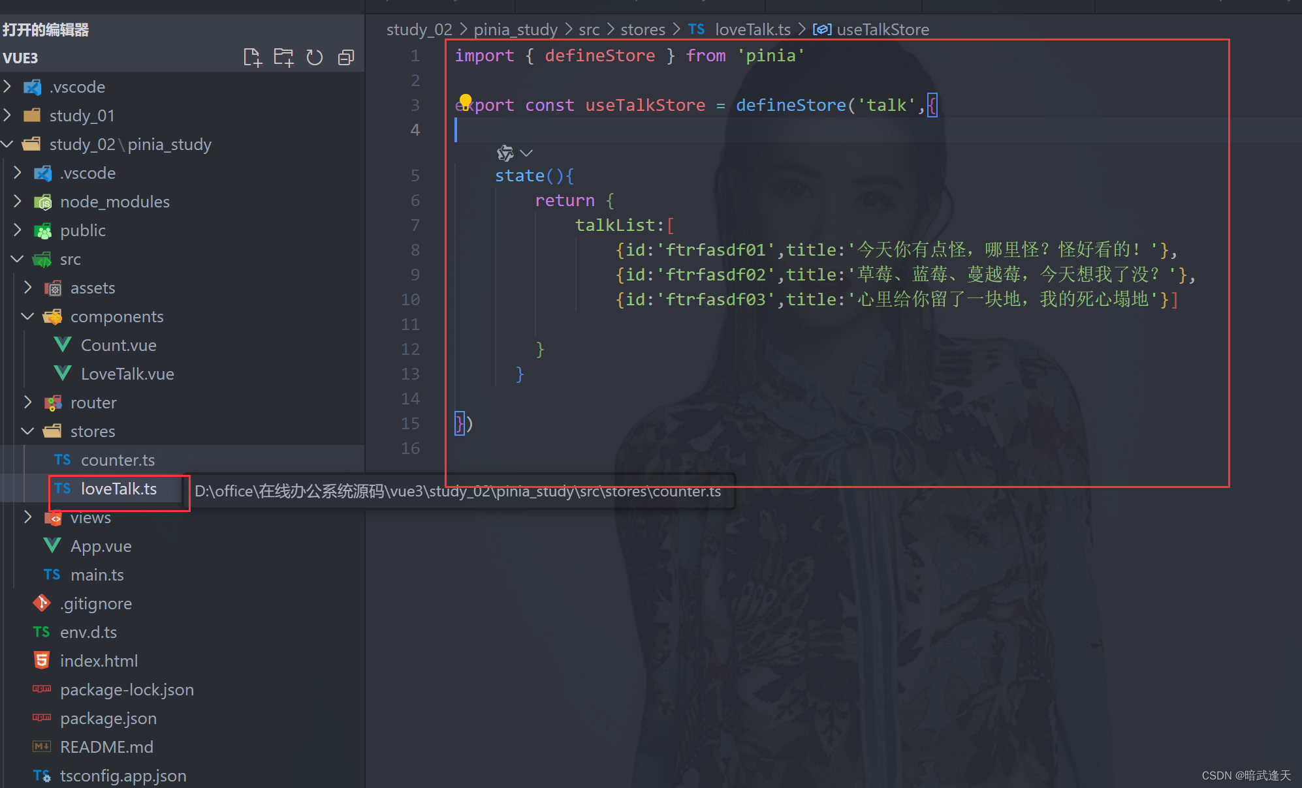
Task: Click pinia_study in the breadcrumb
Action: tap(515, 29)
